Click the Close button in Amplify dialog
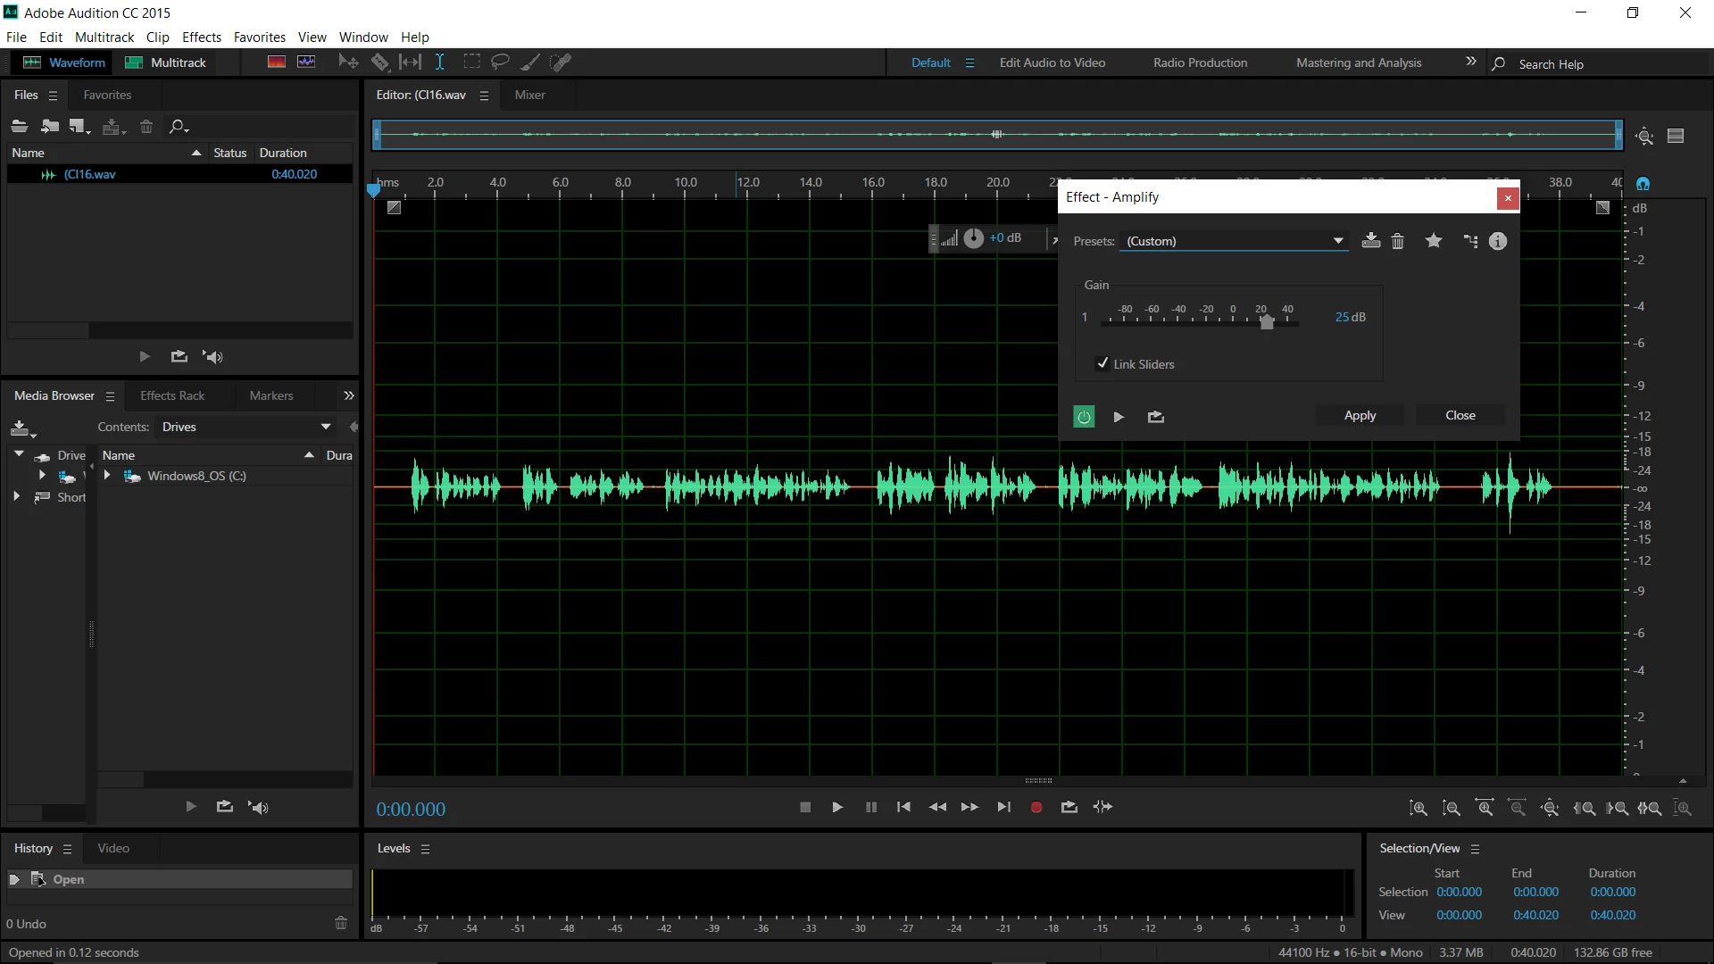This screenshot has width=1714, height=964. 1460,415
